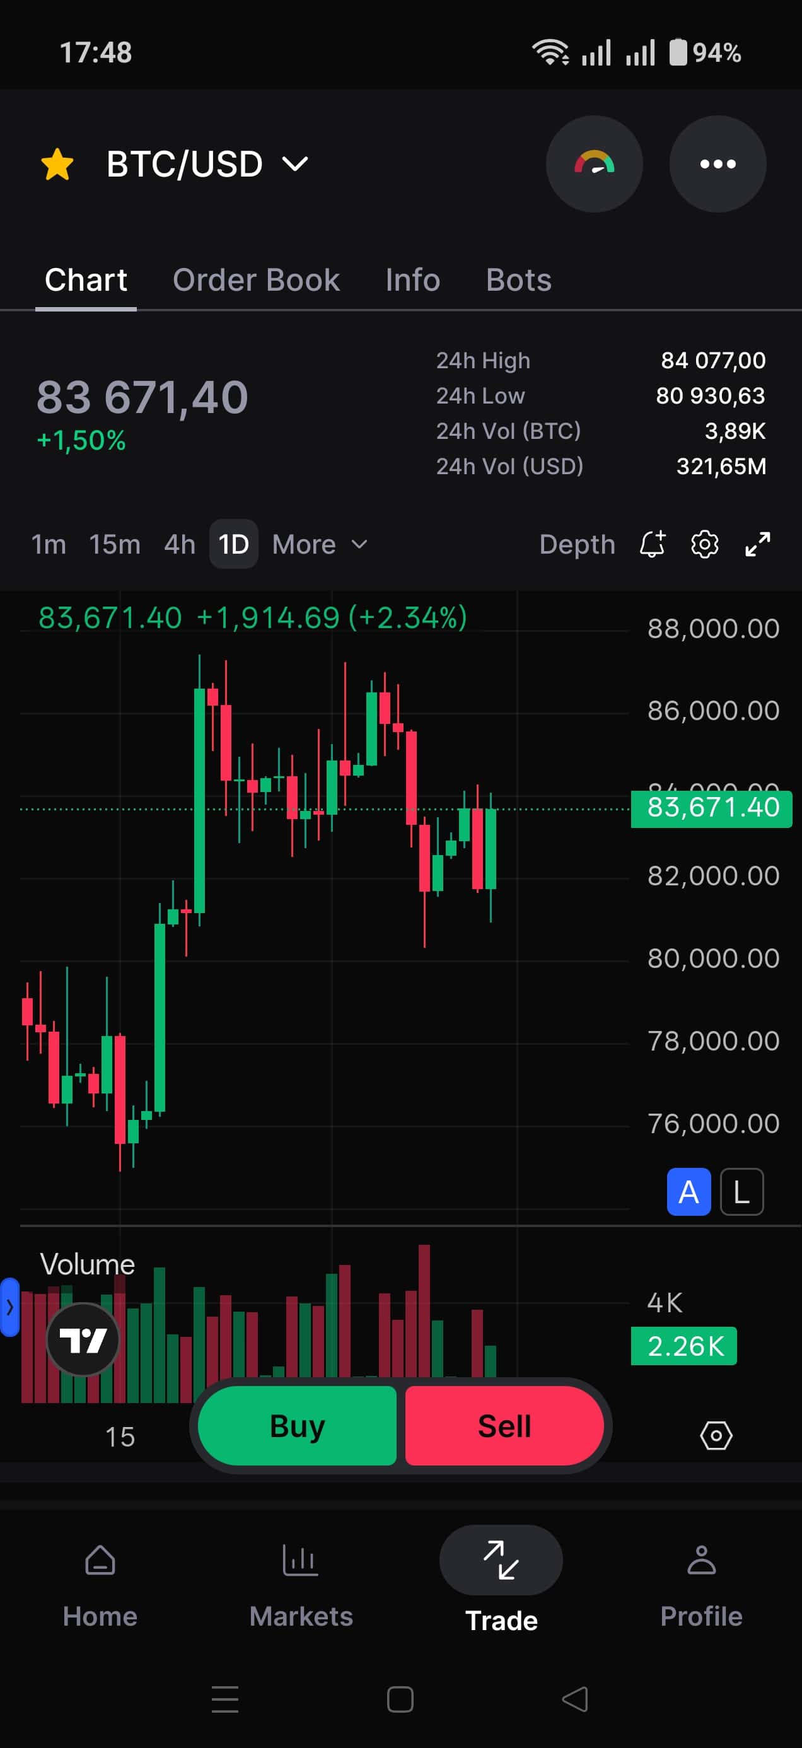Tap the 24h Vol (USD) value 321,65M

(x=721, y=466)
